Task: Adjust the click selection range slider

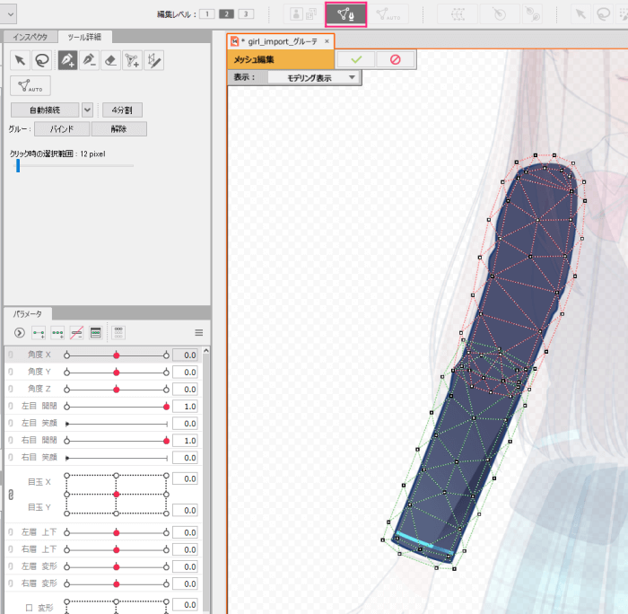Action: [x=18, y=165]
